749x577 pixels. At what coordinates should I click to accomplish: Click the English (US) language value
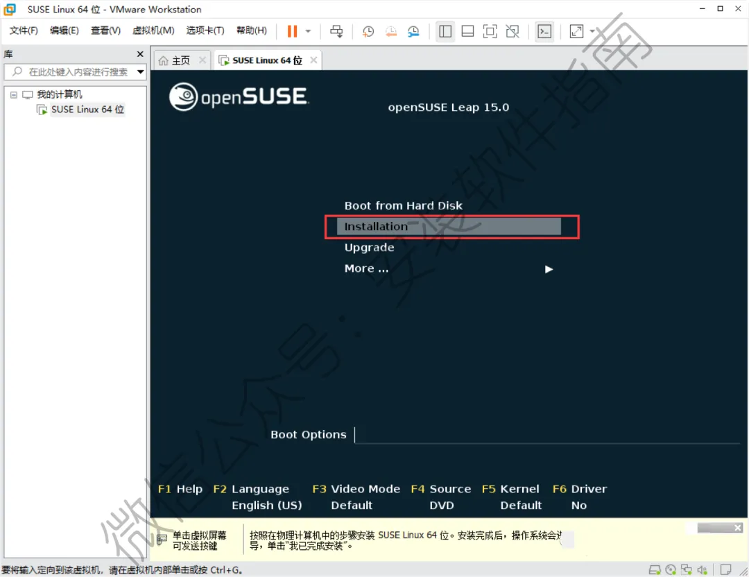(266, 506)
